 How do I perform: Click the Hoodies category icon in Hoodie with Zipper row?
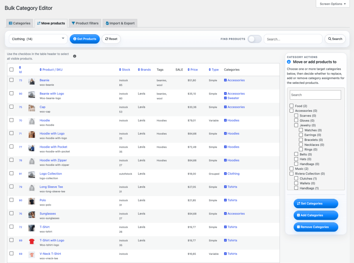click(225, 160)
